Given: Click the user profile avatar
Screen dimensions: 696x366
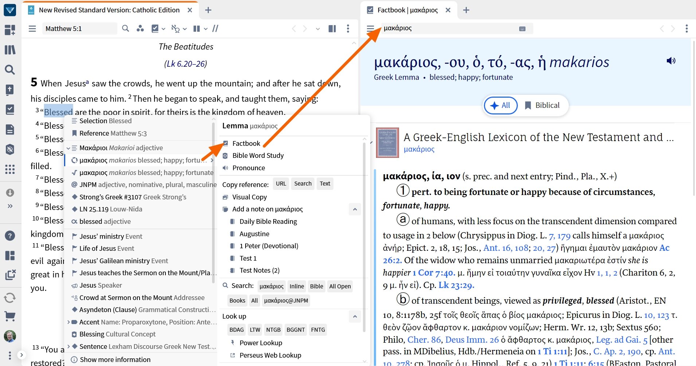Looking at the screenshot, I should pyautogui.click(x=10, y=336).
